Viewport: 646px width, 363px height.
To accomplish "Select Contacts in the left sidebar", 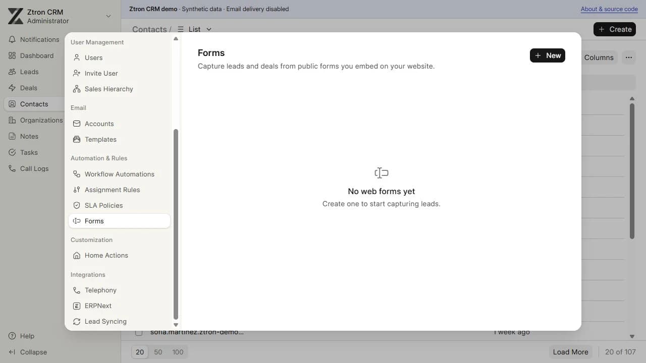I will coord(34,104).
